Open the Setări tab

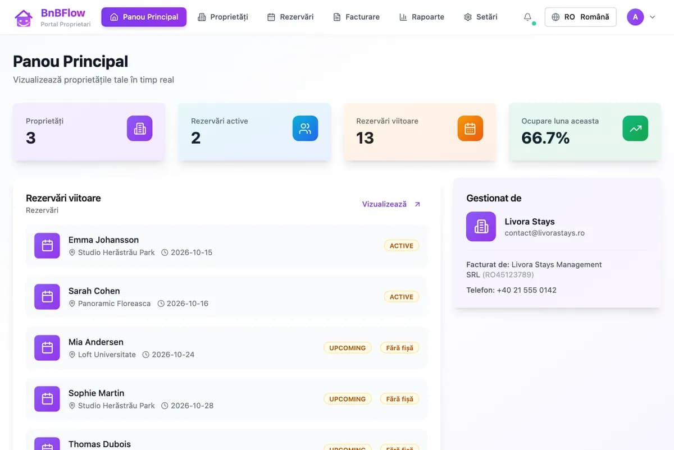coord(481,17)
